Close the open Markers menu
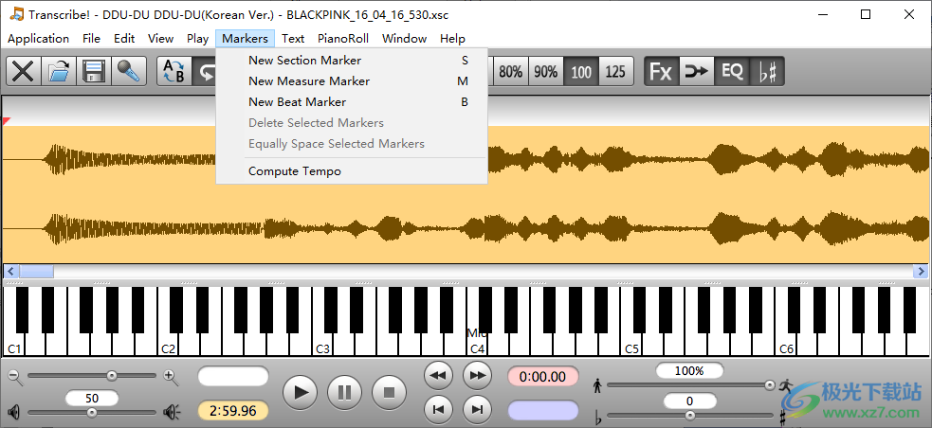The width and height of the screenshot is (932, 428). click(245, 39)
